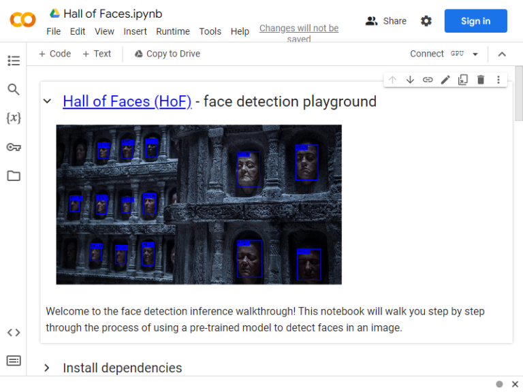The height and width of the screenshot is (392, 523).
Task: Open the code snippets icon
Action: click(x=14, y=332)
